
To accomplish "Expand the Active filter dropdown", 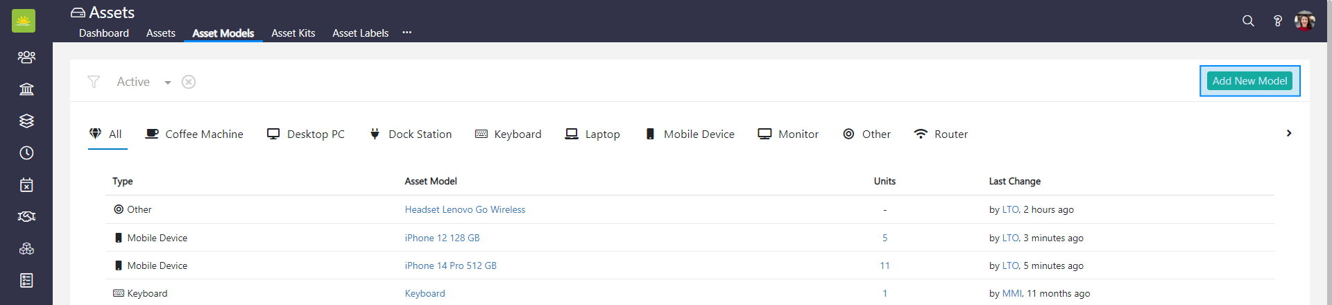I will click(x=167, y=82).
